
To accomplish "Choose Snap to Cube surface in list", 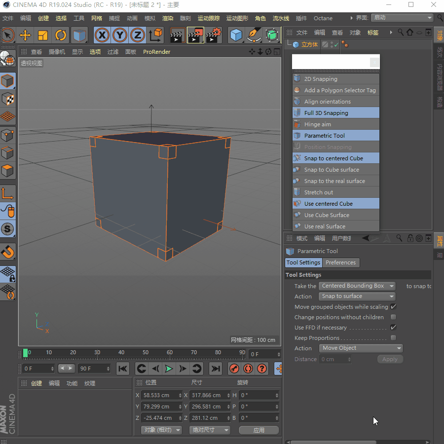I will pyautogui.click(x=332, y=170).
